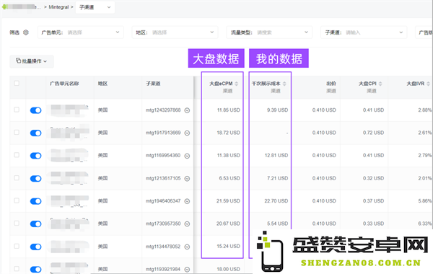Viewport: 433px width, 274px height.
Task: Click the 6.53 USD eCPM value
Action: coord(229,178)
